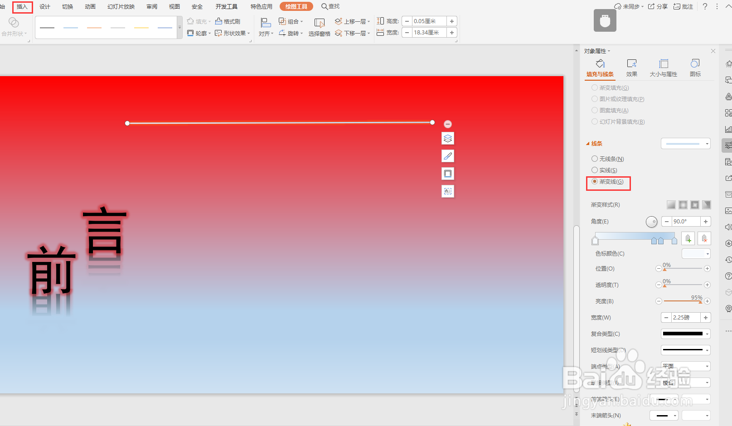This screenshot has height=426, width=732.
Task: Click the add gradient stop icon
Action: [688, 238]
